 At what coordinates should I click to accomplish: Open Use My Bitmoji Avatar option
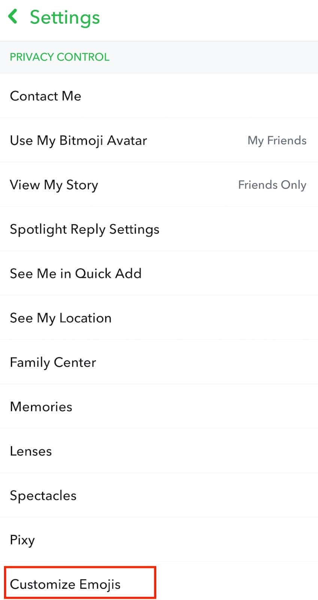[x=78, y=141]
